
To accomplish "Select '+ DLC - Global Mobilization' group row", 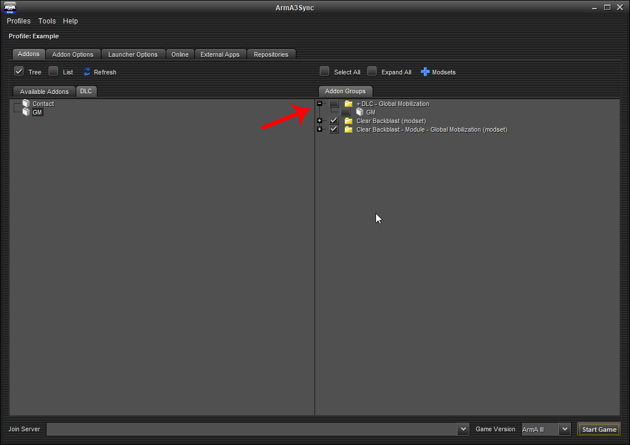I will 393,104.
